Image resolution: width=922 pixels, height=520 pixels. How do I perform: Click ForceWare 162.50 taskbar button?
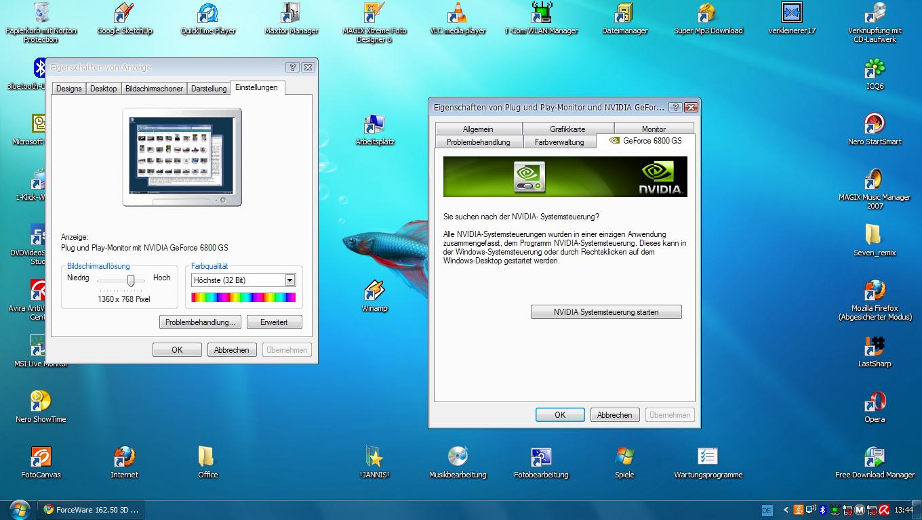(92, 510)
